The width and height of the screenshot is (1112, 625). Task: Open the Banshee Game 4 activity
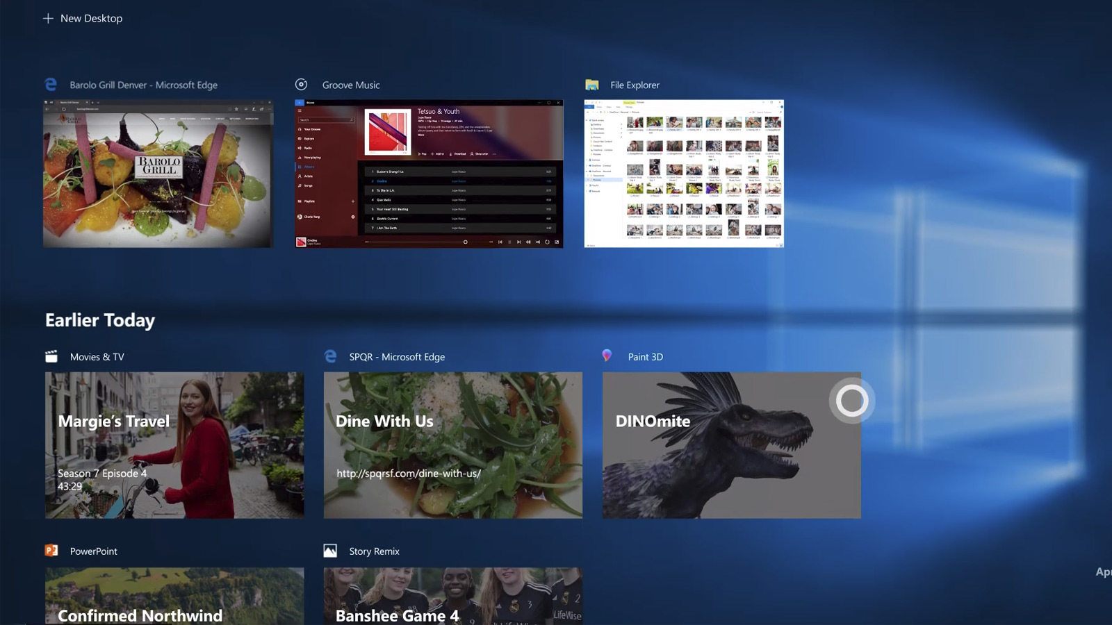453,596
